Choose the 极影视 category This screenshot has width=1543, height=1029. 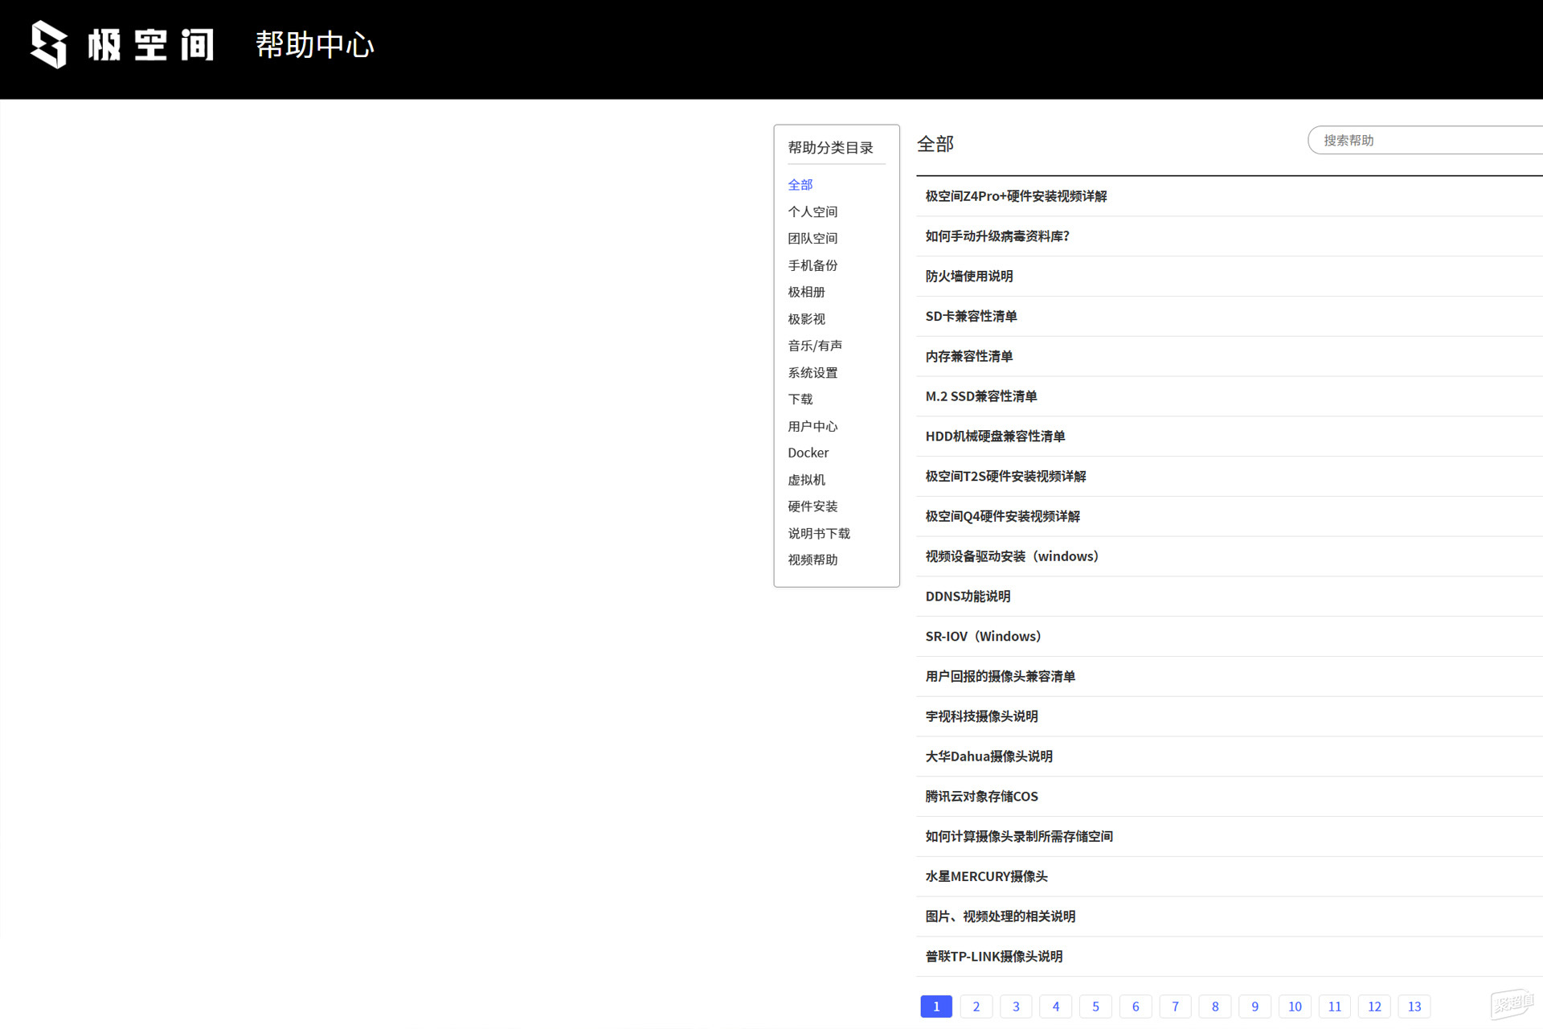click(806, 319)
